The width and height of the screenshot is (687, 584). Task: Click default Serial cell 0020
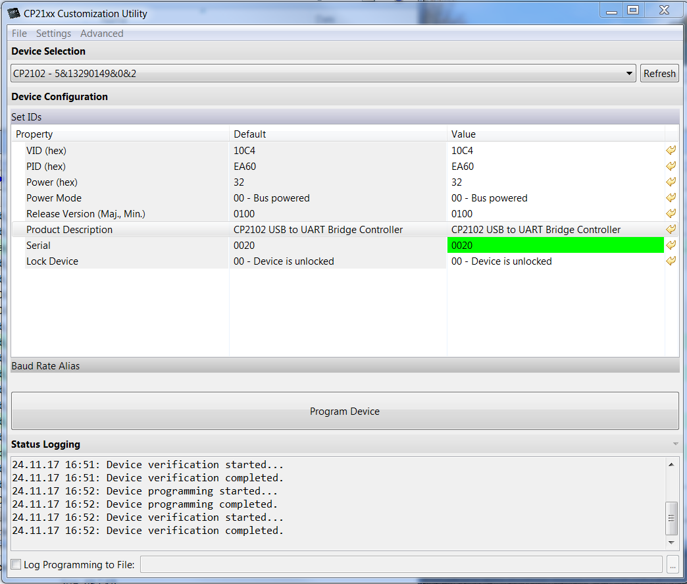[338, 245]
